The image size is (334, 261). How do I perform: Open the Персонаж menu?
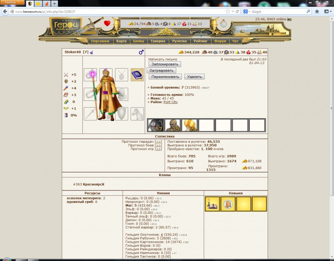coord(100,41)
